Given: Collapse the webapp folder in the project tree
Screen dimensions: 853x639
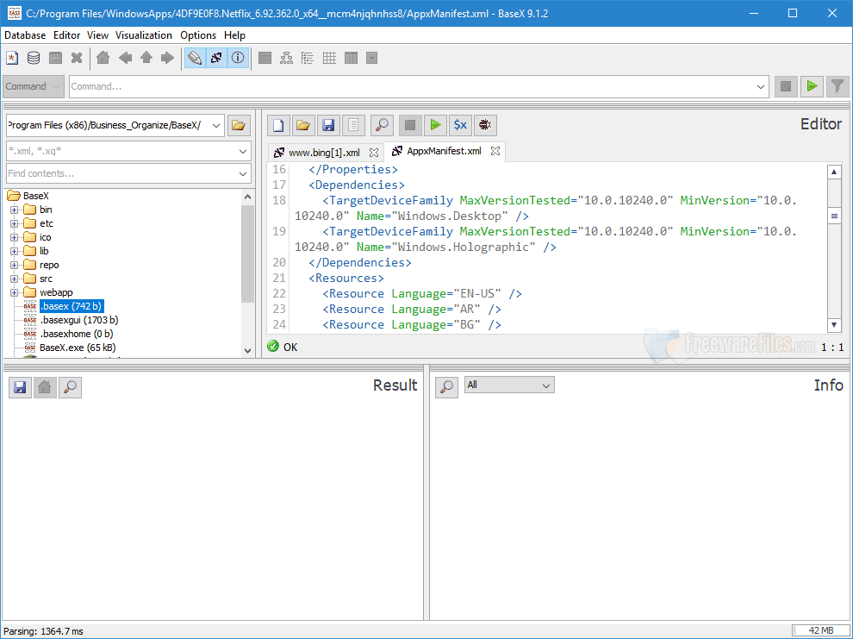Looking at the screenshot, I should pyautogui.click(x=15, y=291).
